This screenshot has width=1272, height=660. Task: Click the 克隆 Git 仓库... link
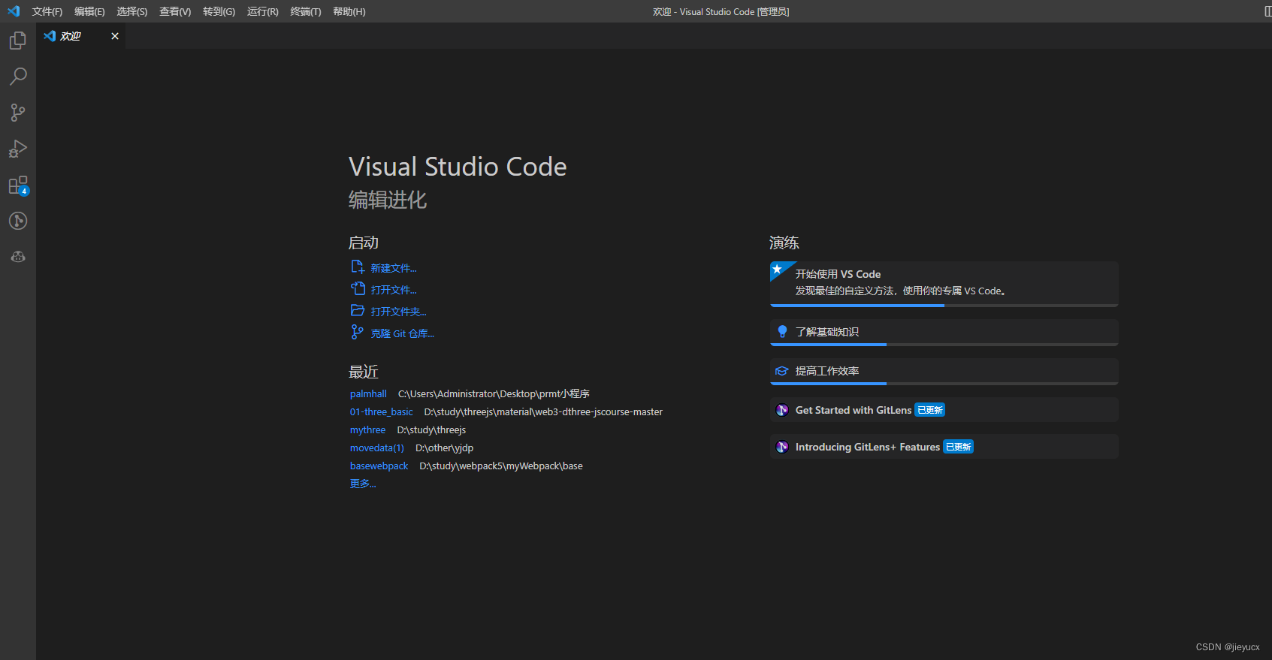[403, 333]
